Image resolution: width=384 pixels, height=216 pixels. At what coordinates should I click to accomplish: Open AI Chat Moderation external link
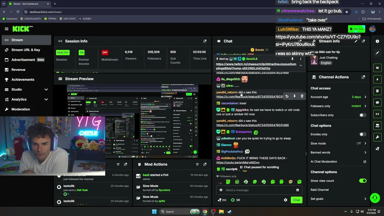365,162
